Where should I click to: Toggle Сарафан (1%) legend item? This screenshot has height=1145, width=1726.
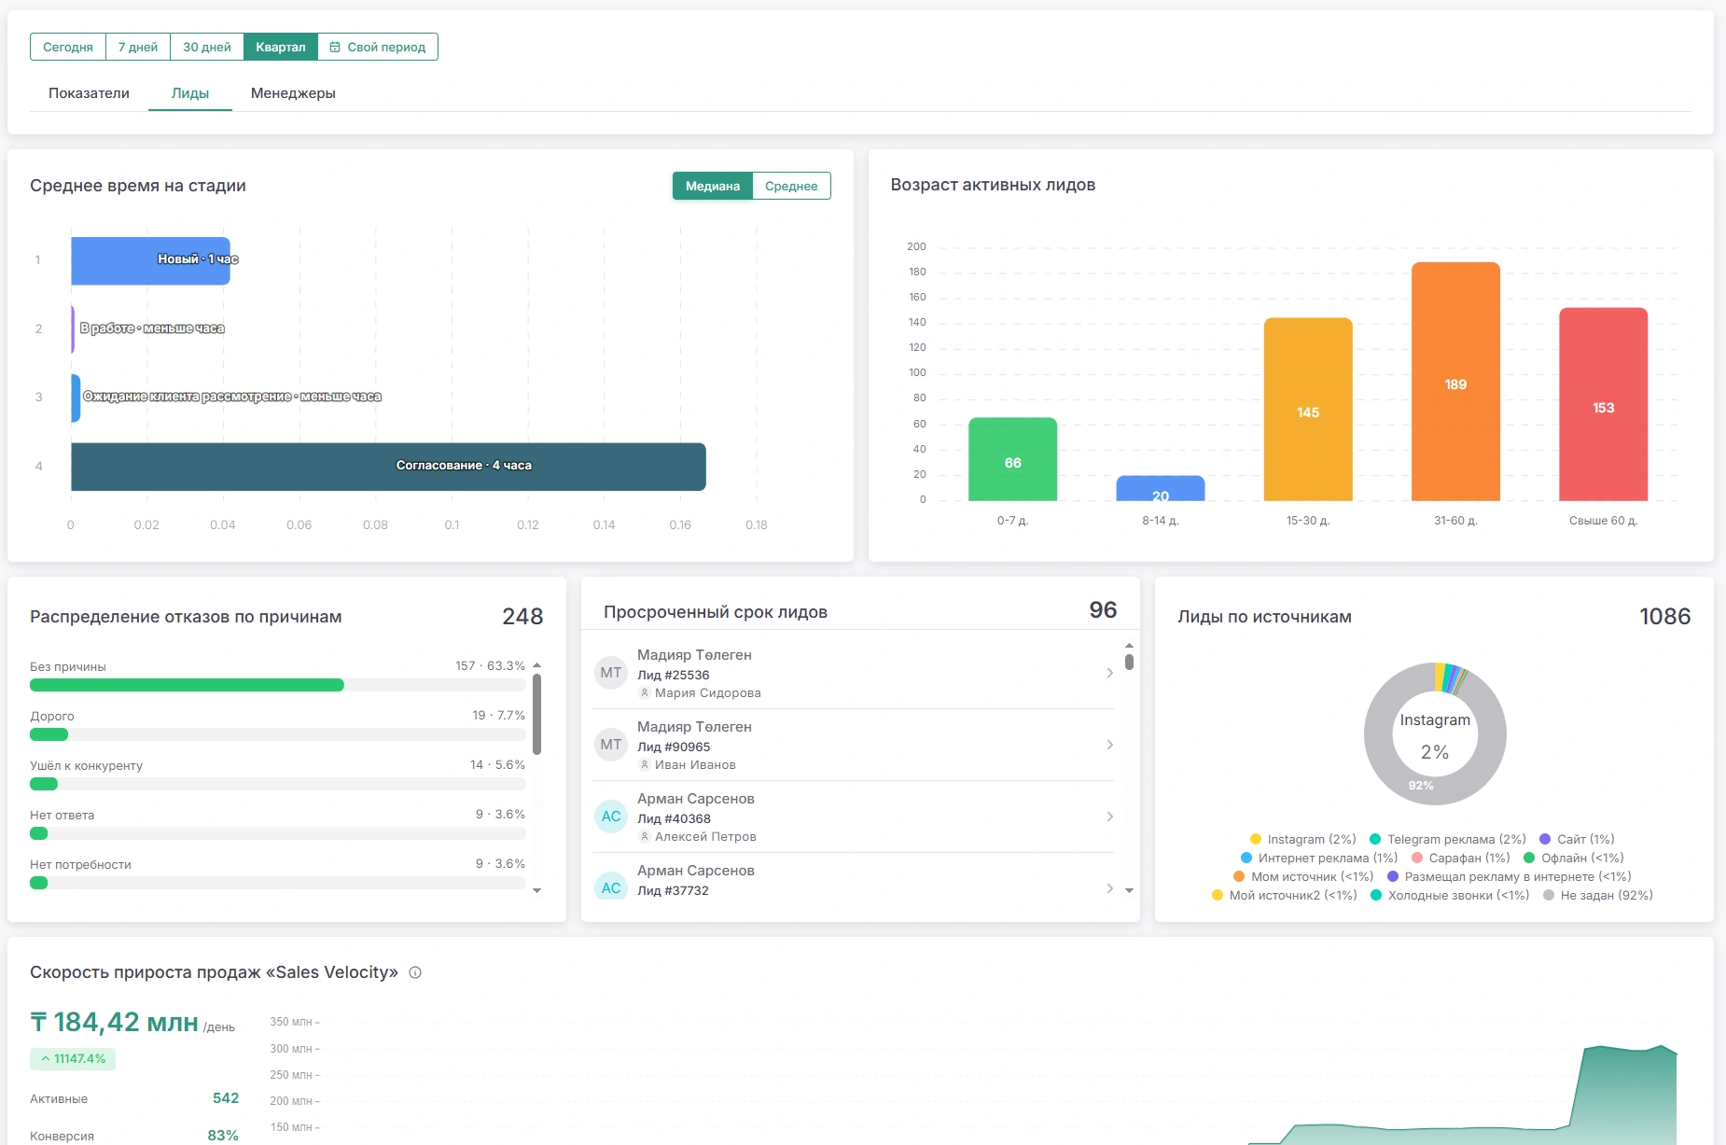(x=1461, y=858)
